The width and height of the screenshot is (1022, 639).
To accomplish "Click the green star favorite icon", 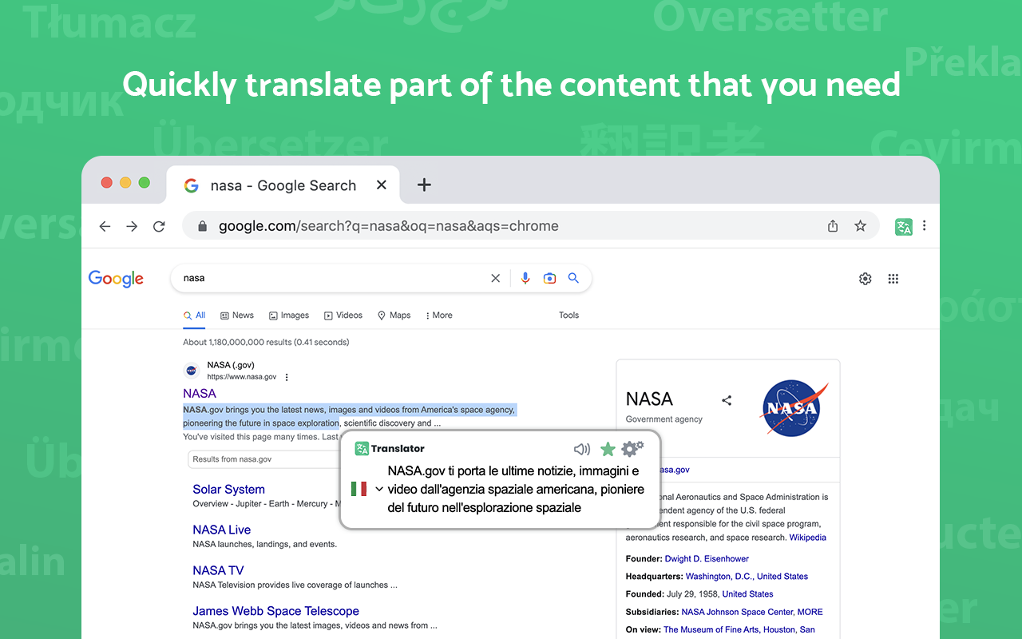I will point(608,449).
